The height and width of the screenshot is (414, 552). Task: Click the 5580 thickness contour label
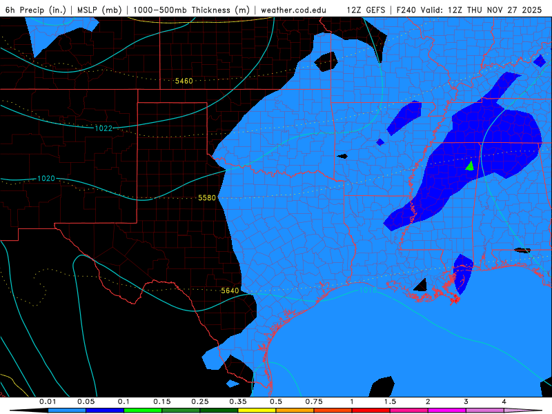[x=206, y=198]
